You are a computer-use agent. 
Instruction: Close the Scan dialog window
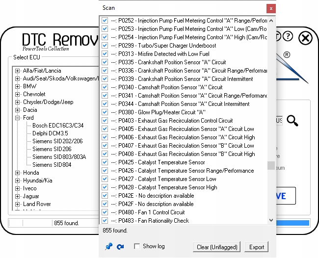click(x=270, y=8)
